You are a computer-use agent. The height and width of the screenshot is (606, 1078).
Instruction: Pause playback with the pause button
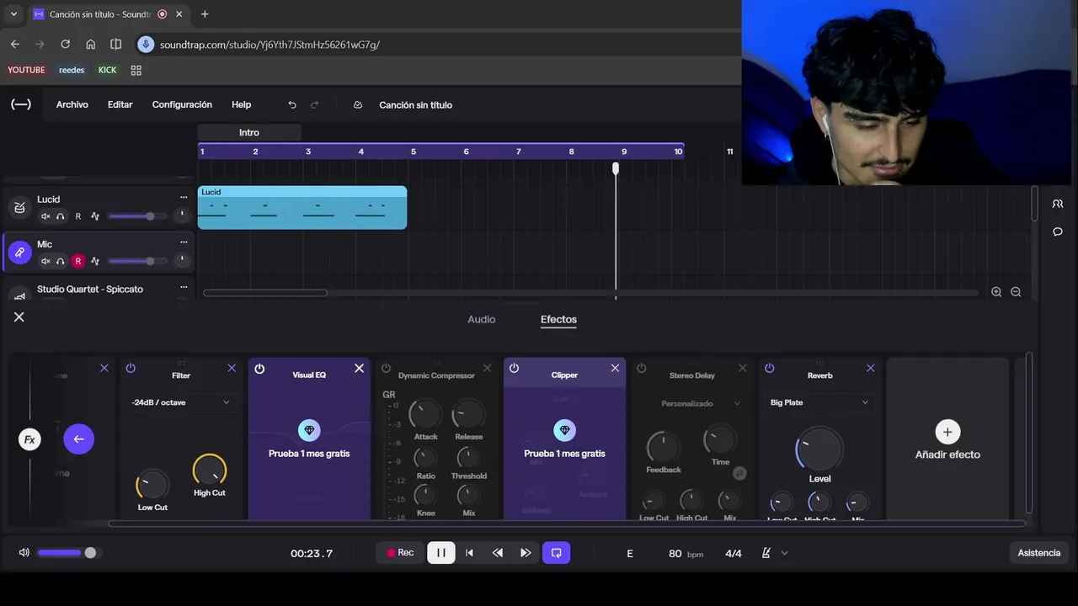441,553
